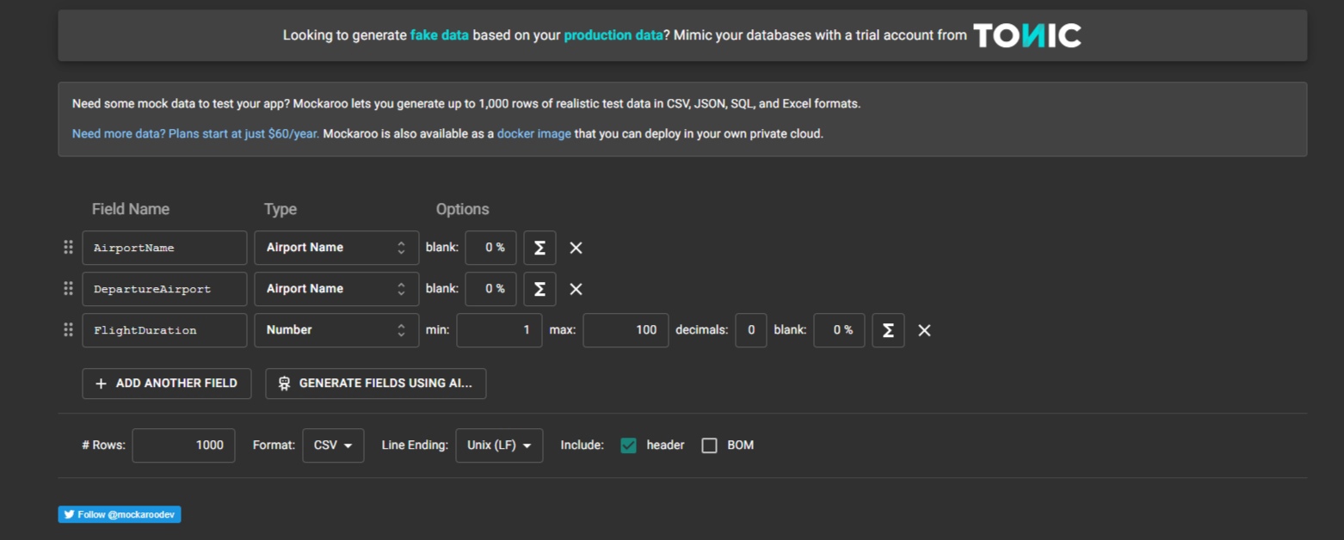Click the 'Options' column heading
The height and width of the screenshot is (540, 1344).
(463, 209)
